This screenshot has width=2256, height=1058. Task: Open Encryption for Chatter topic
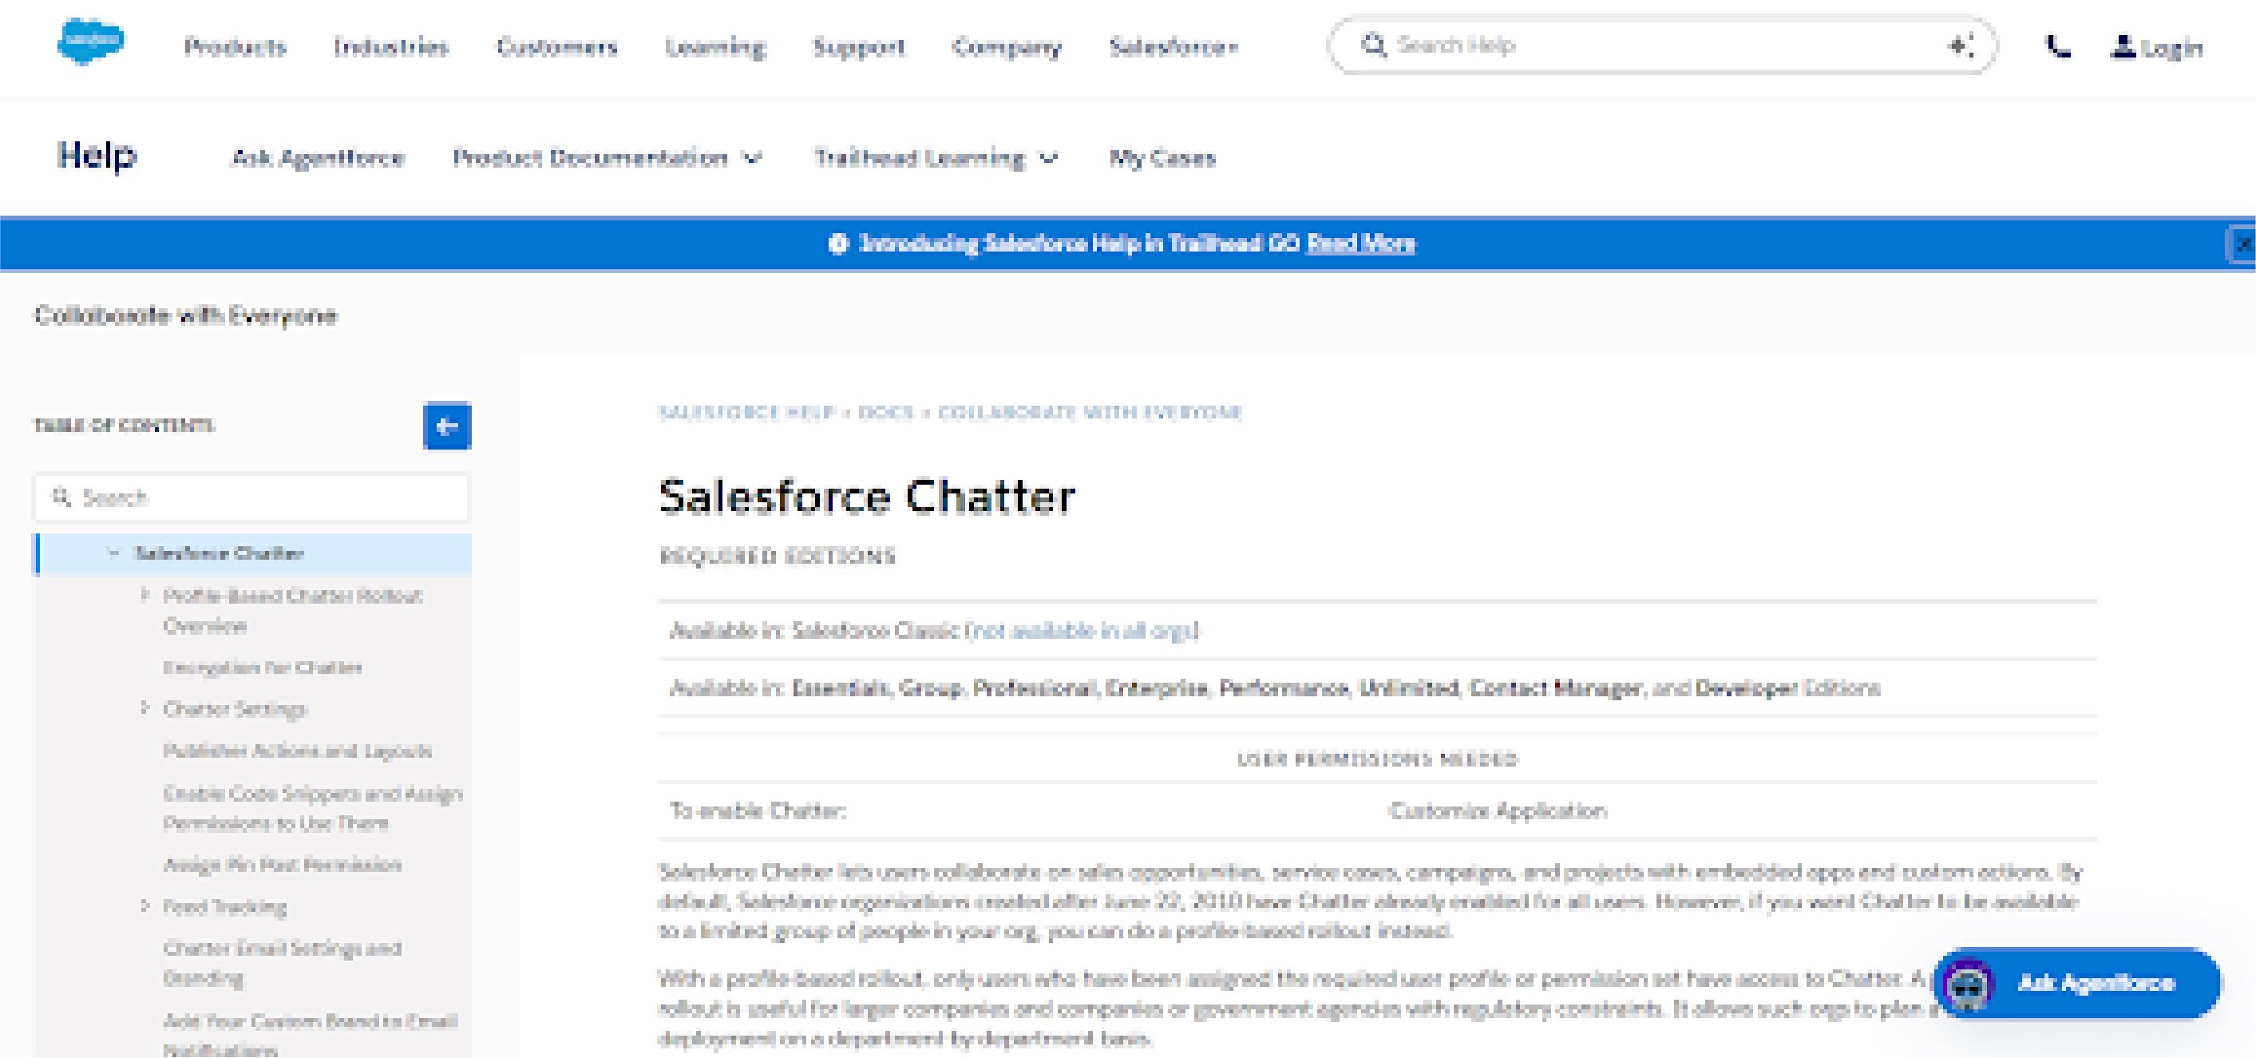click(x=262, y=668)
